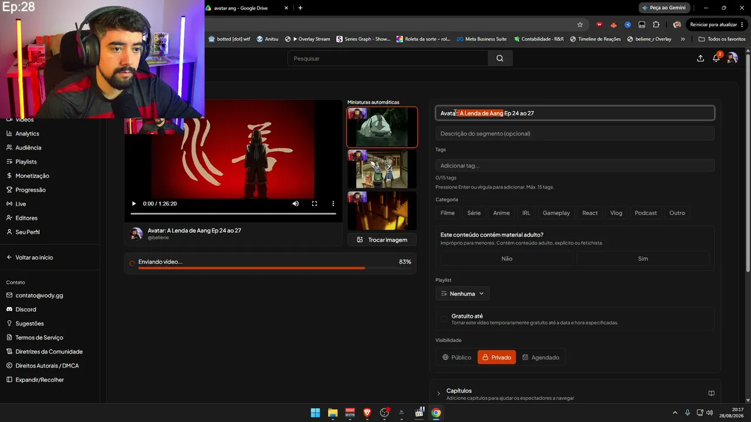
Task: Play the uploaded video preview
Action: (134, 203)
